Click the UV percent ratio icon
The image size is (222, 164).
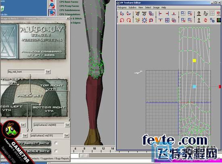(x=212, y=20)
